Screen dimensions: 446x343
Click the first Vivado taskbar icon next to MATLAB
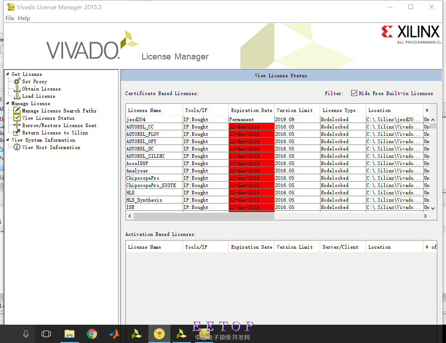pos(137,334)
